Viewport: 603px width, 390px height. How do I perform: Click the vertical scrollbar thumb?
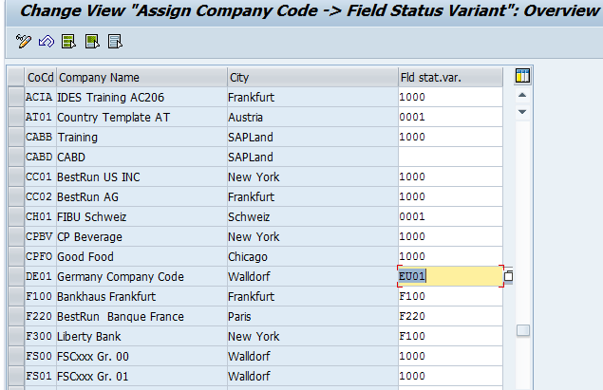coord(522,330)
